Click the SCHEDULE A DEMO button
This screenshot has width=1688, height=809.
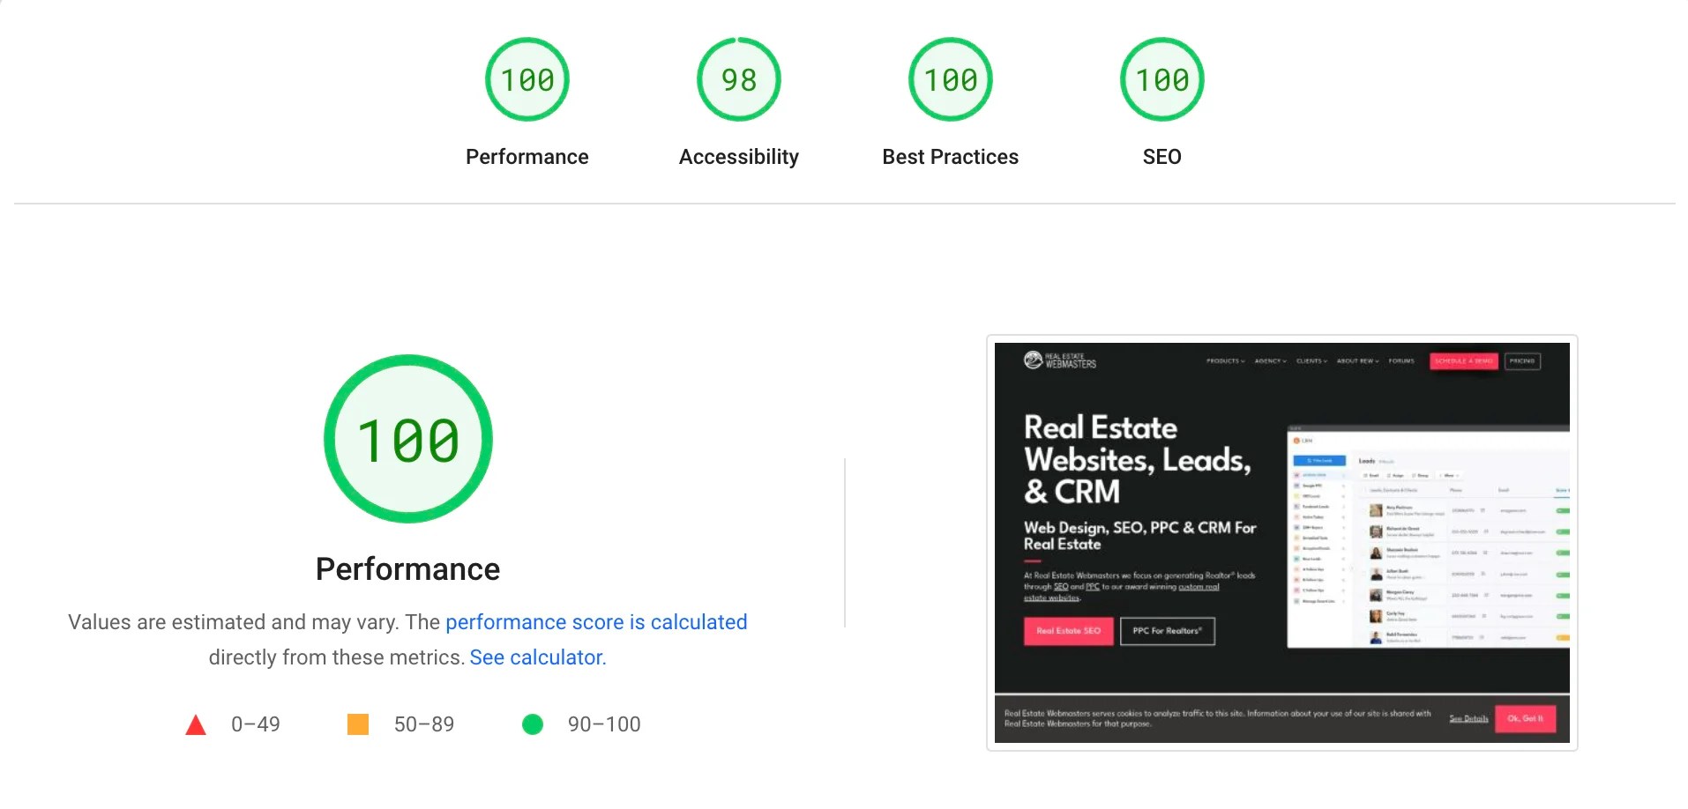(1463, 360)
